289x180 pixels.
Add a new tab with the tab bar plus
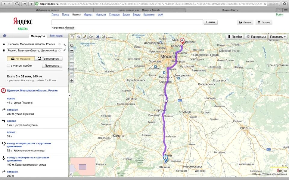point(279,10)
